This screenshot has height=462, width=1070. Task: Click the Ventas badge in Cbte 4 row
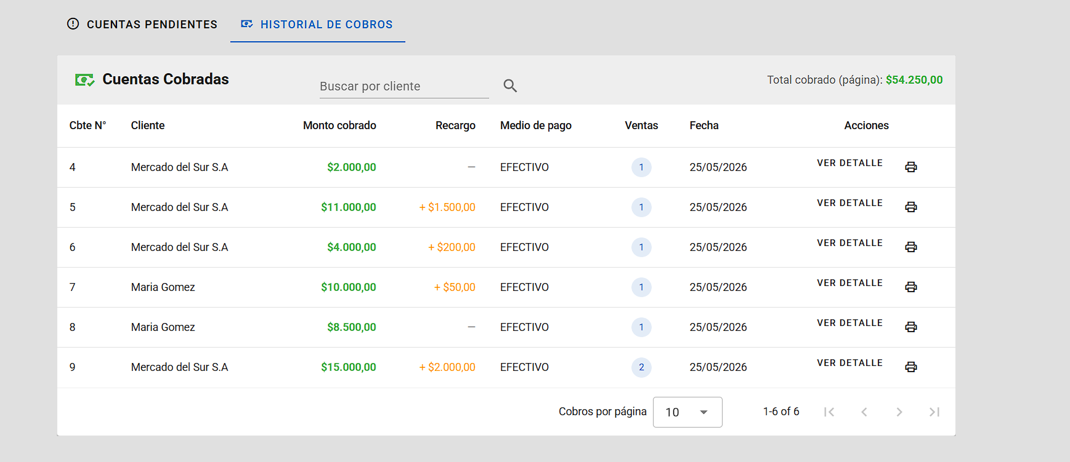(641, 167)
